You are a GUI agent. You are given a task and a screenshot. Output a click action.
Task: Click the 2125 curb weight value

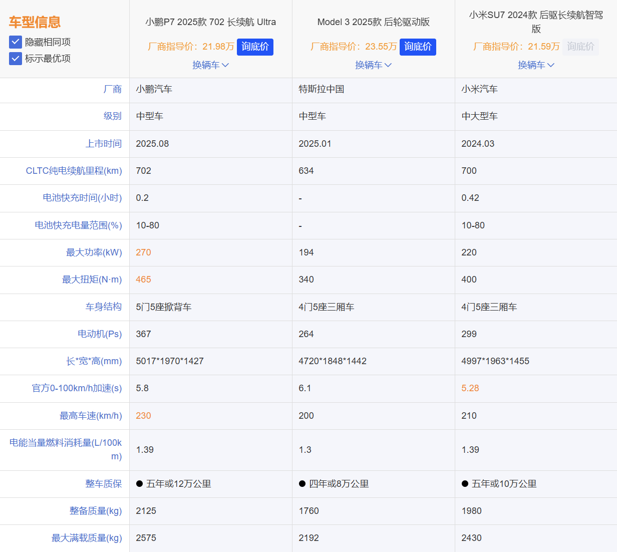(x=146, y=511)
